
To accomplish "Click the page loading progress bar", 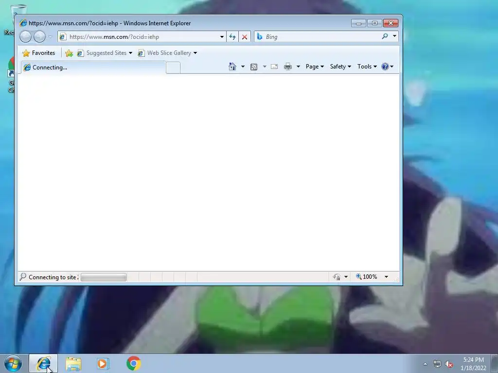I will 104,277.
